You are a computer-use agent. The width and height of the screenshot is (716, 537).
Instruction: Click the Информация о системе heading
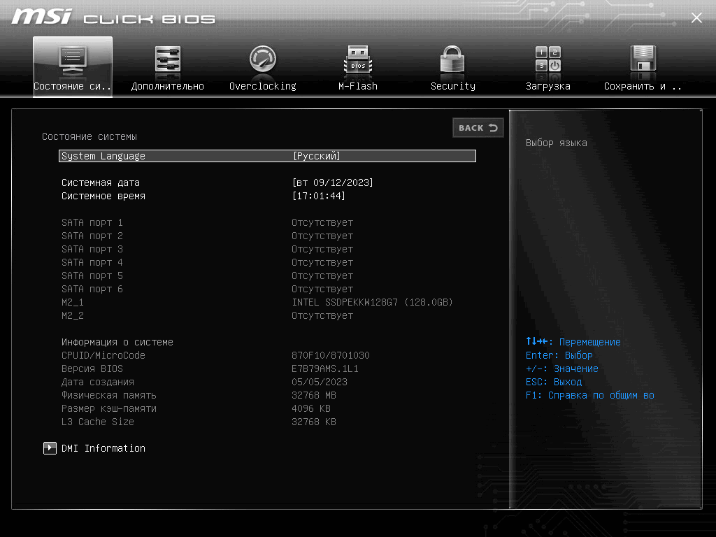tap(117, 342)
